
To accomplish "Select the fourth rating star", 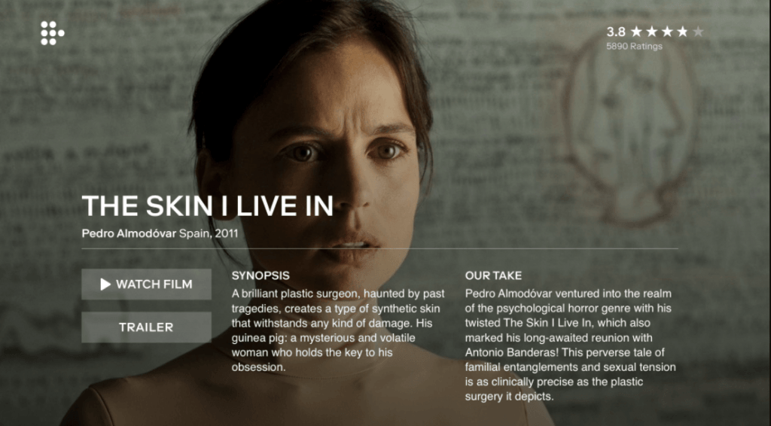I will [x=682, y=32].
